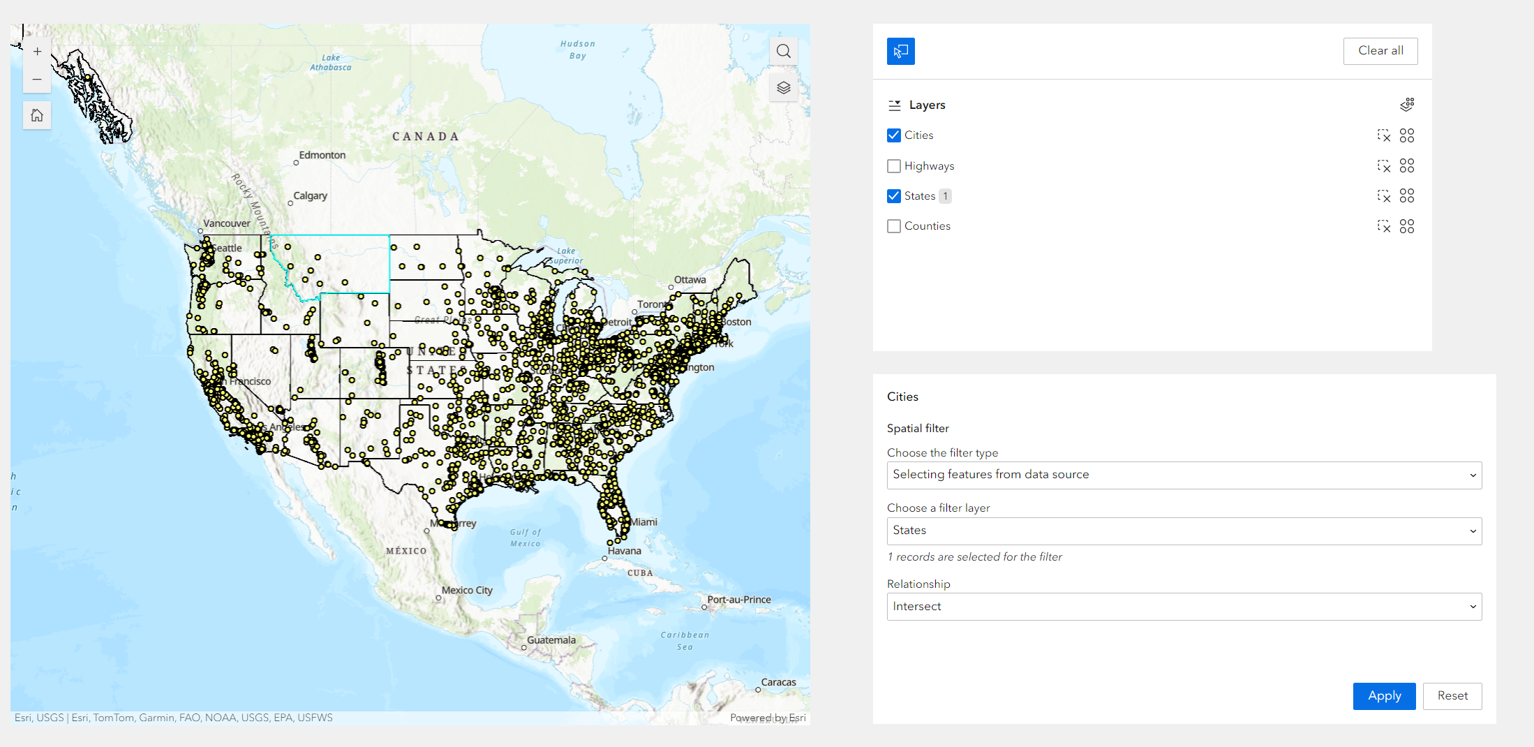Open the map search tool
Viewport: 1534px width, 747px height.
783,51
